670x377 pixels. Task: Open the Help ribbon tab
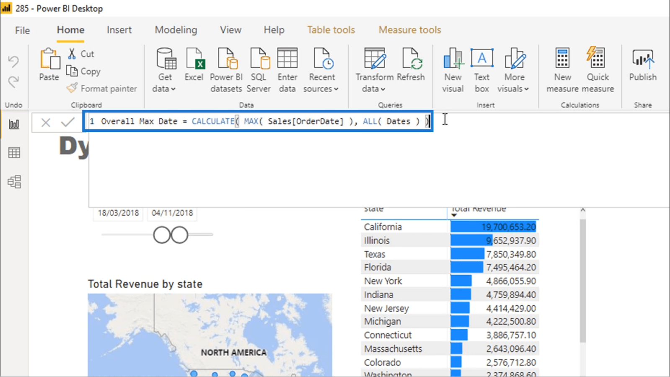(274, 30)
